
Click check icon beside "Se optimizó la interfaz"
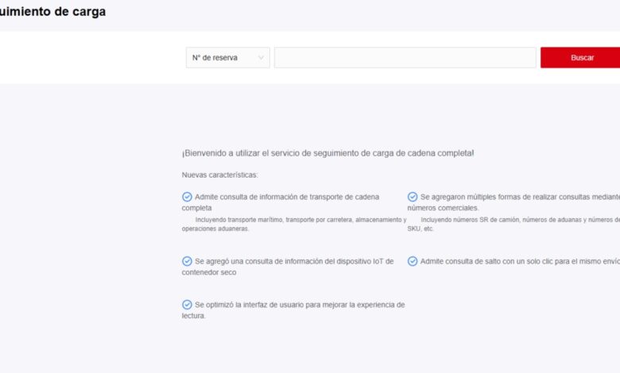click(187, 305)
